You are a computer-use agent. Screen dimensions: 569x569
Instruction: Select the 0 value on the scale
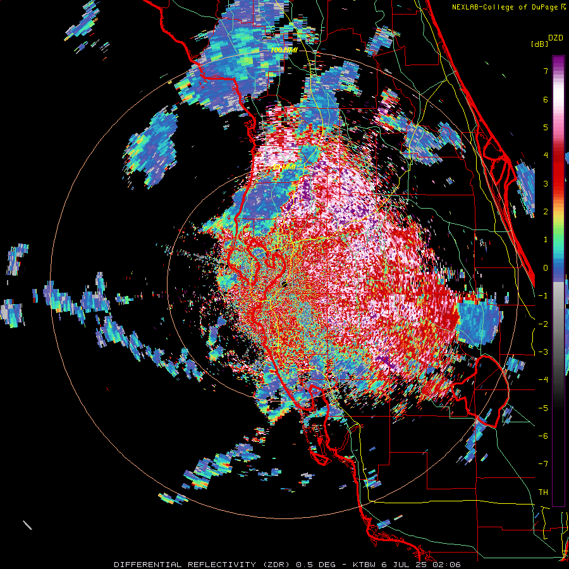coord(546,268)
